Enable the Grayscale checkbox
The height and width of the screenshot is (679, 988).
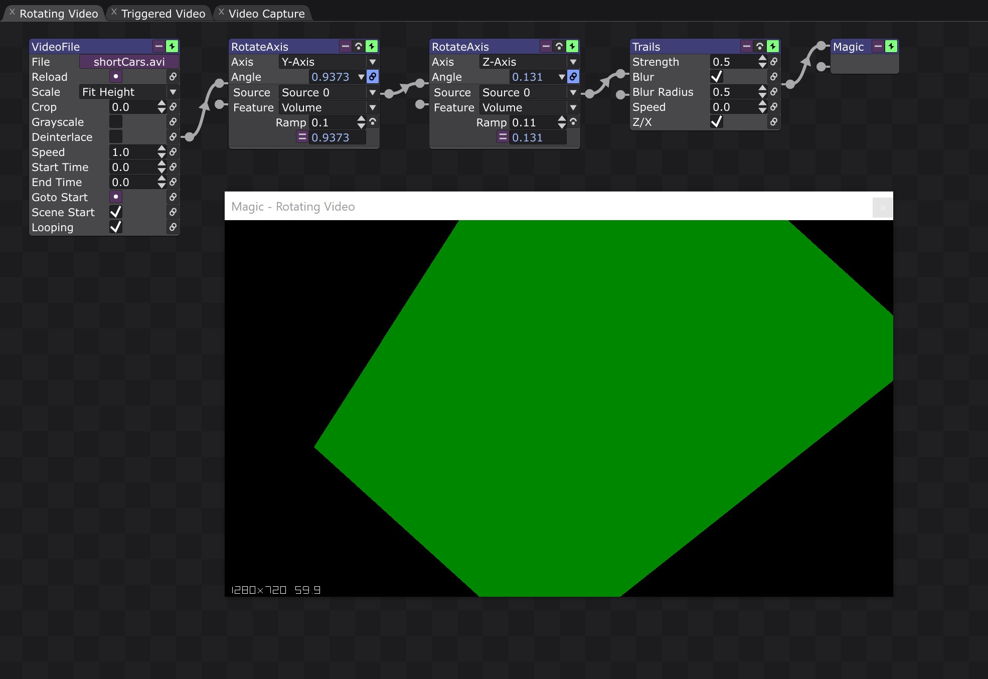click(x=116, y=122)
